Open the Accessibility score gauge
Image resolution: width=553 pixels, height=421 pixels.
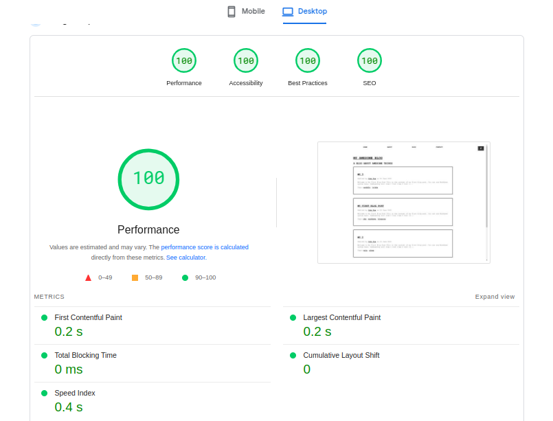(x=246, y=60)
